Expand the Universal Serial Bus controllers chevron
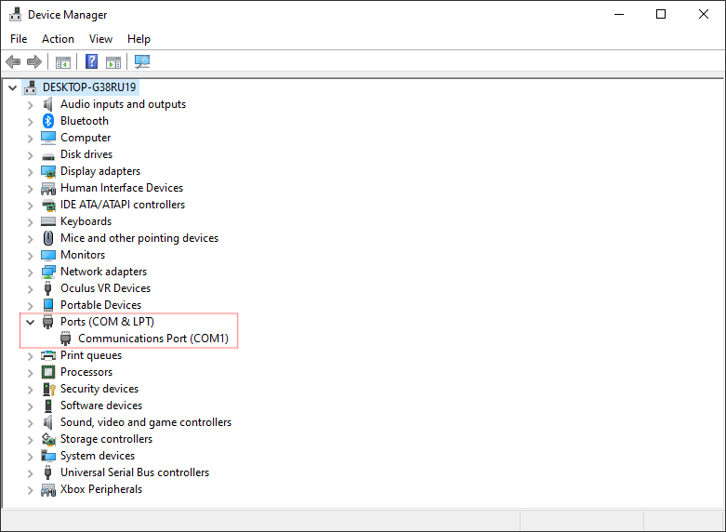This screenshot has height=532, width=726. tap(31, 473)
